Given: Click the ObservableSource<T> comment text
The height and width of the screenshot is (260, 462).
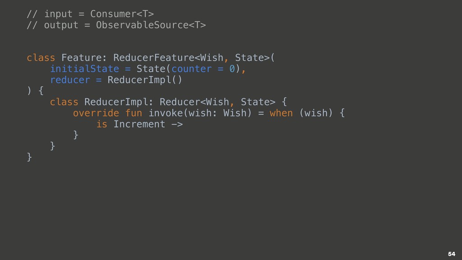Looking at the screenshot, I should (151, 25).
